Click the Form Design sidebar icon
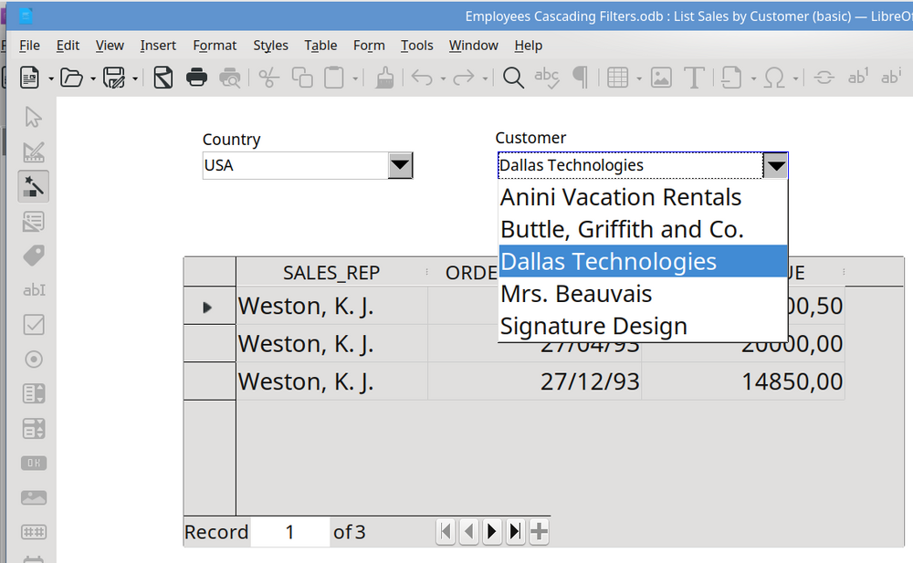This screenshot has width=913, height=563. tap(33, 221)
